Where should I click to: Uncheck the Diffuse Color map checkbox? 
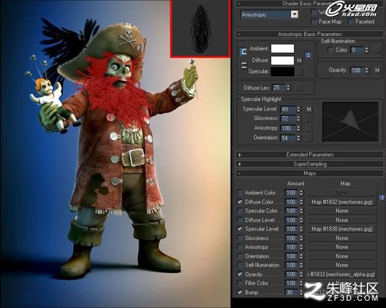(240, 202)
